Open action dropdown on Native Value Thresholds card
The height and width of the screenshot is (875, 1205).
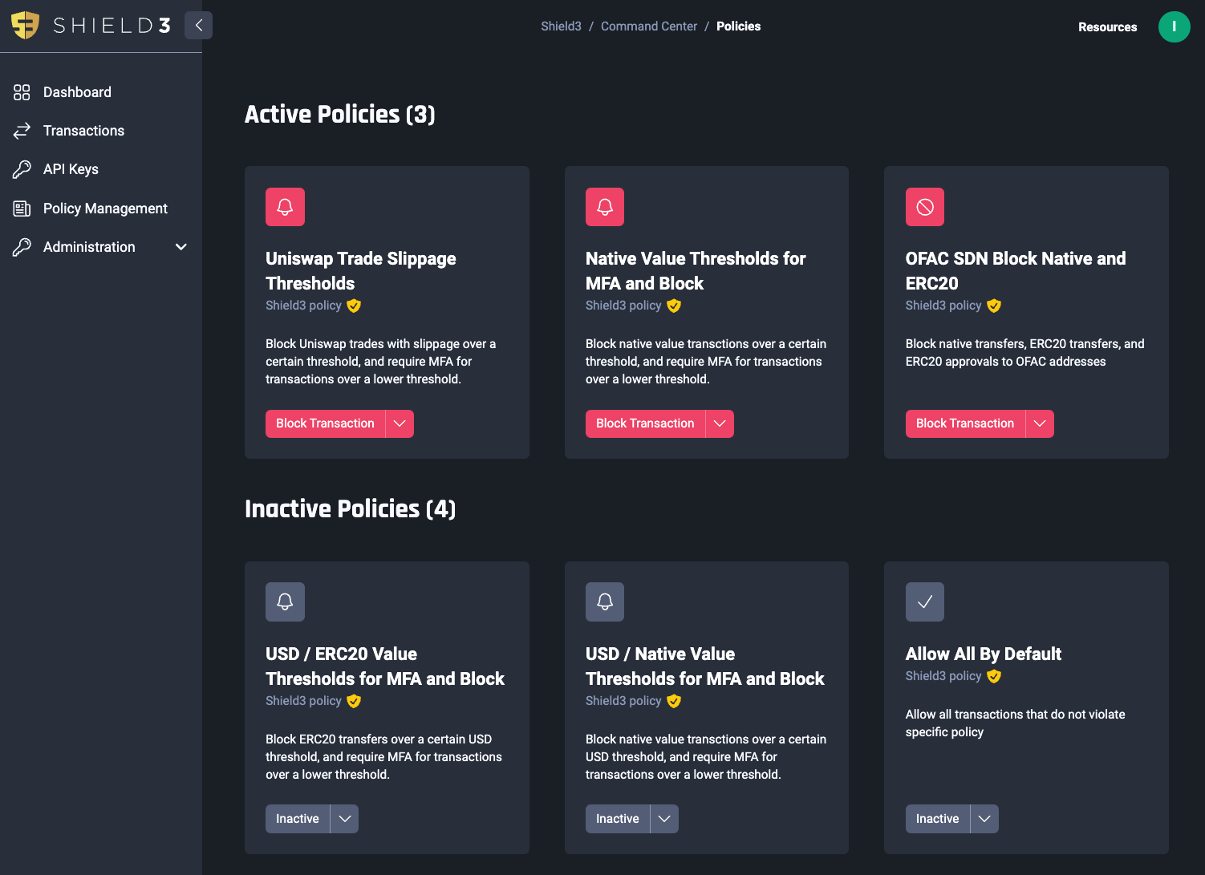tap(720, 423)
